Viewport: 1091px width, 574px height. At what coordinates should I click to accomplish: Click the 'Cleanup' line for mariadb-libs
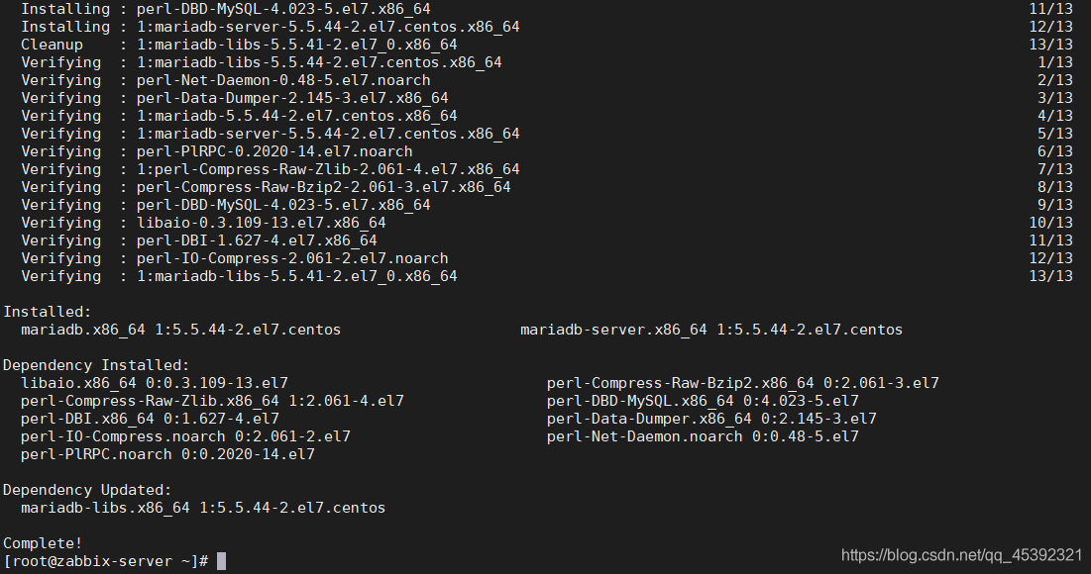click(x=239, y=45)
